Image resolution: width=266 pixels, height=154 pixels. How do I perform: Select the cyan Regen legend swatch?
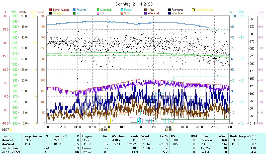(122, 10)
